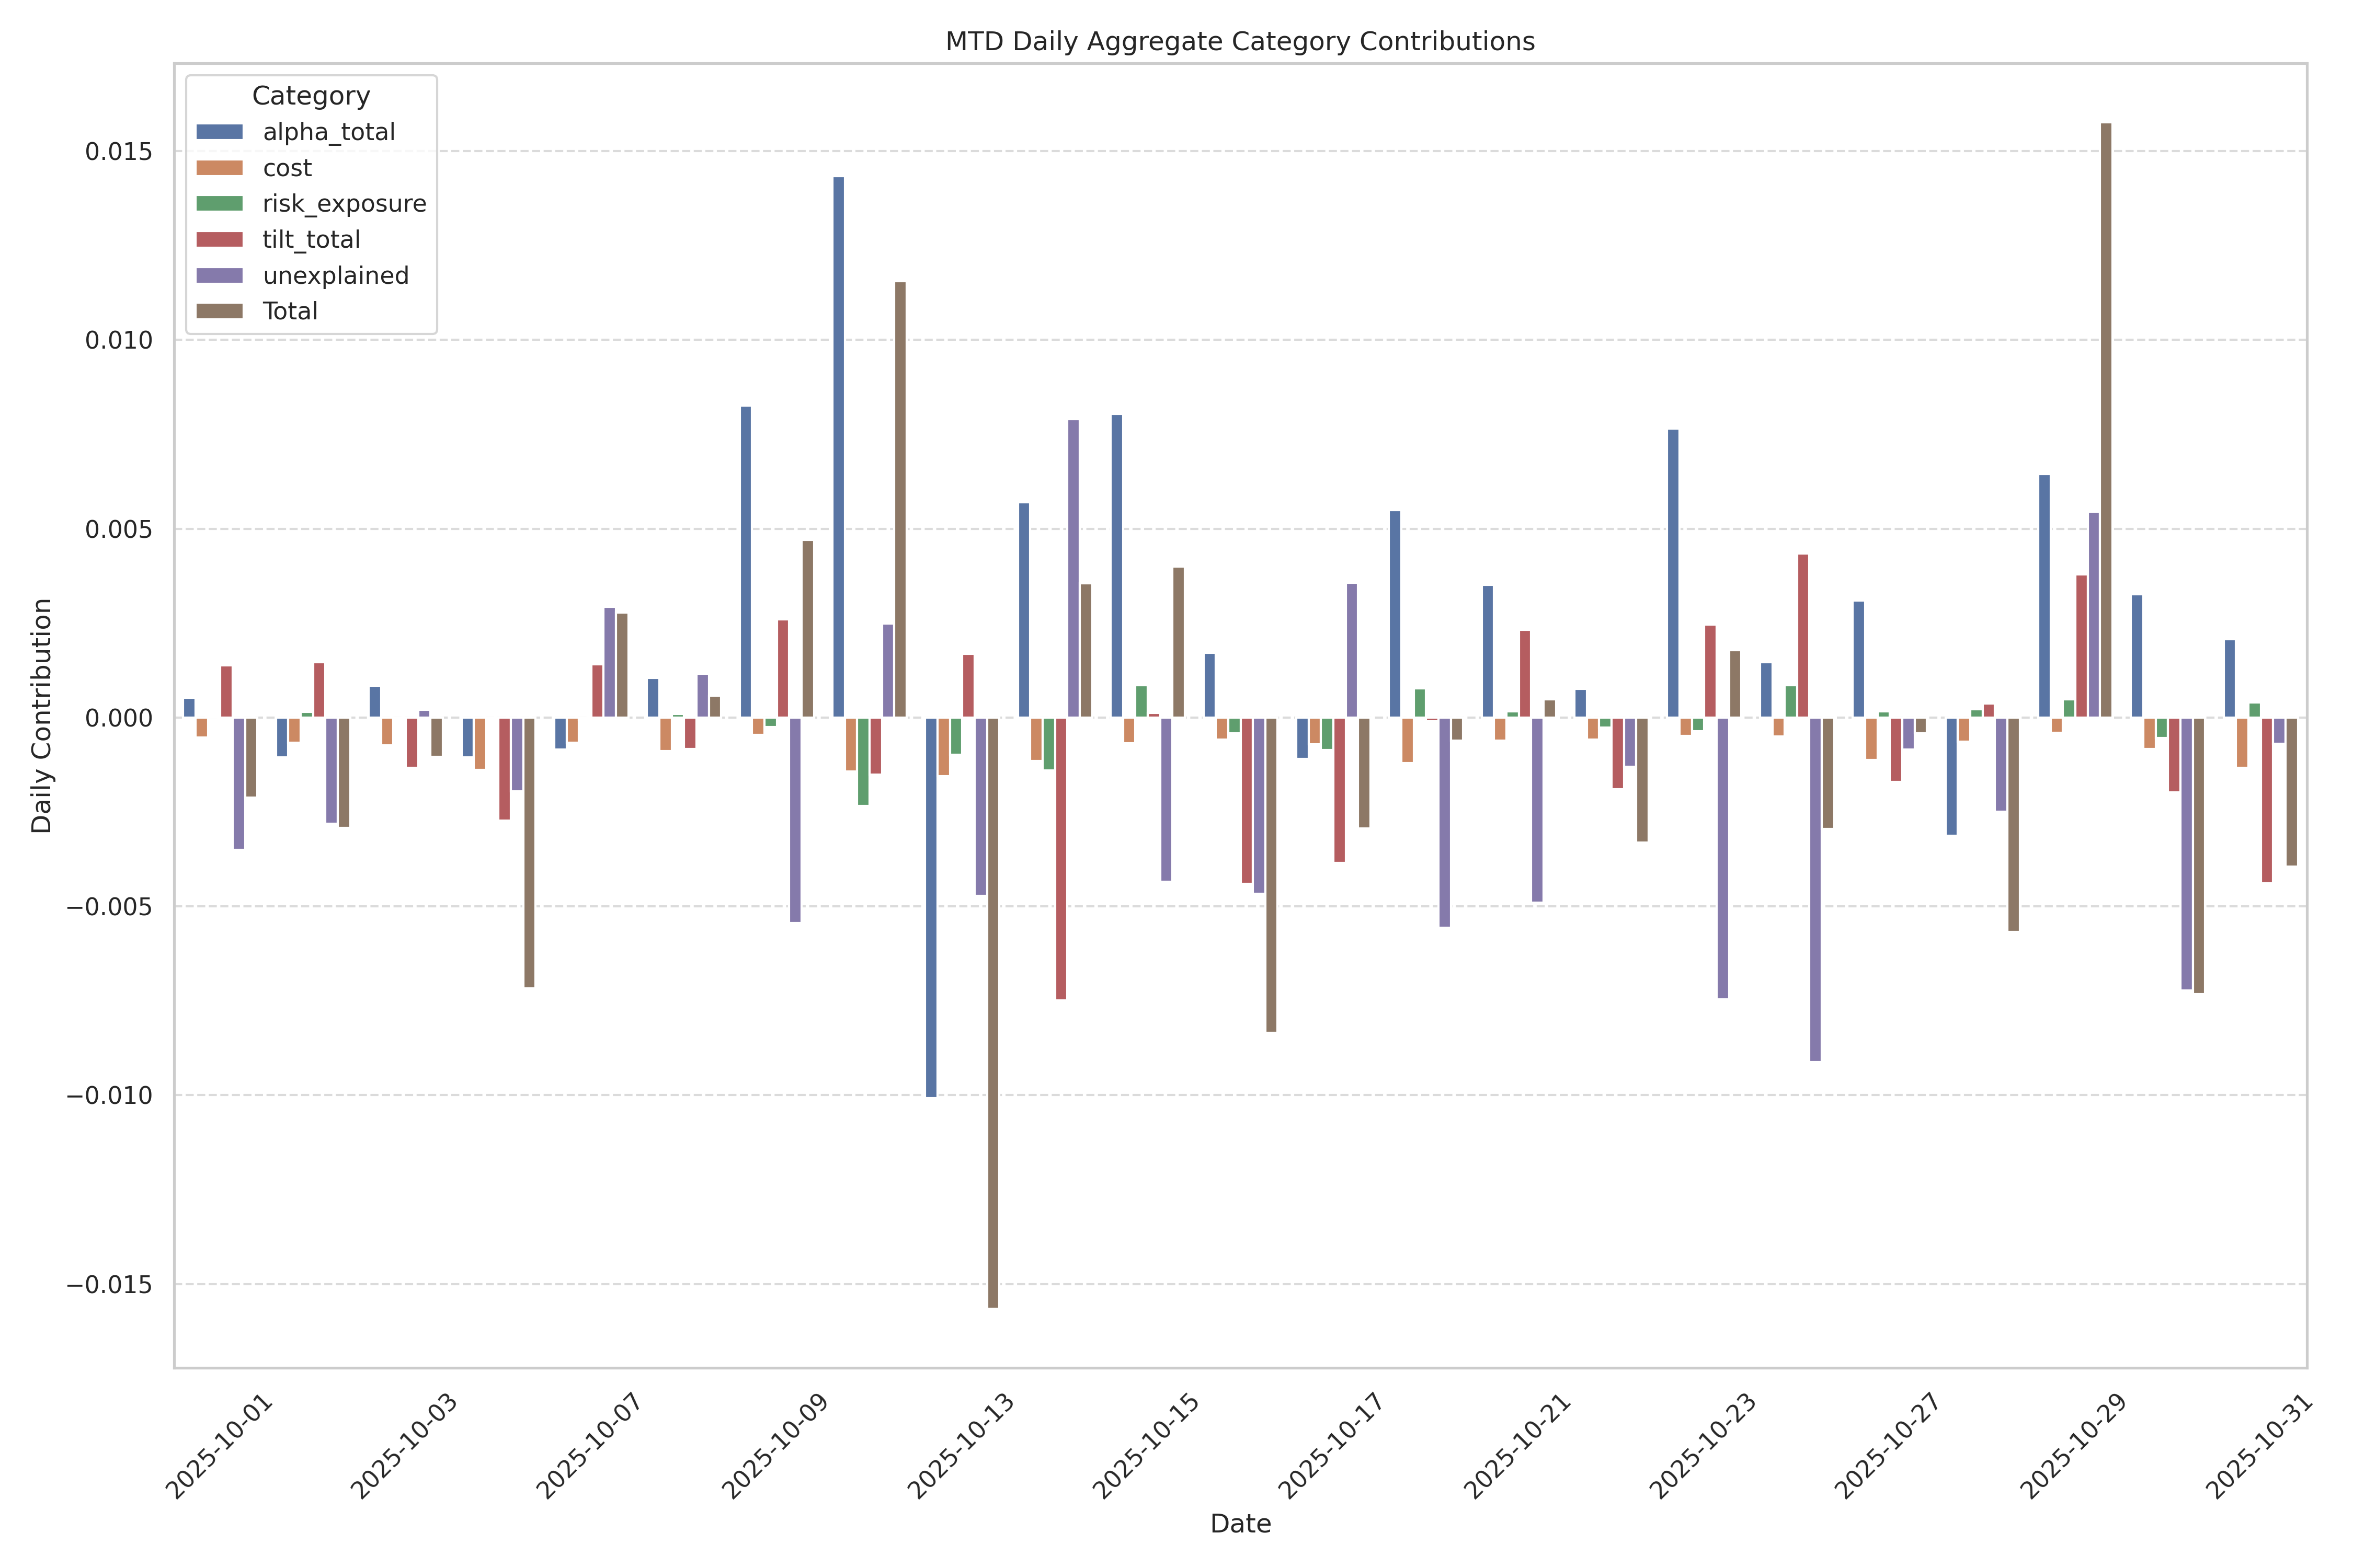Screen dimensions: 2353x1568
Task: Click the 2025-10-29 date tick label
Action: click(x=2074, y=1446)
